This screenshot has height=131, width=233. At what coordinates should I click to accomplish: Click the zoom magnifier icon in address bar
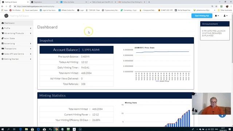click(212, 7)
